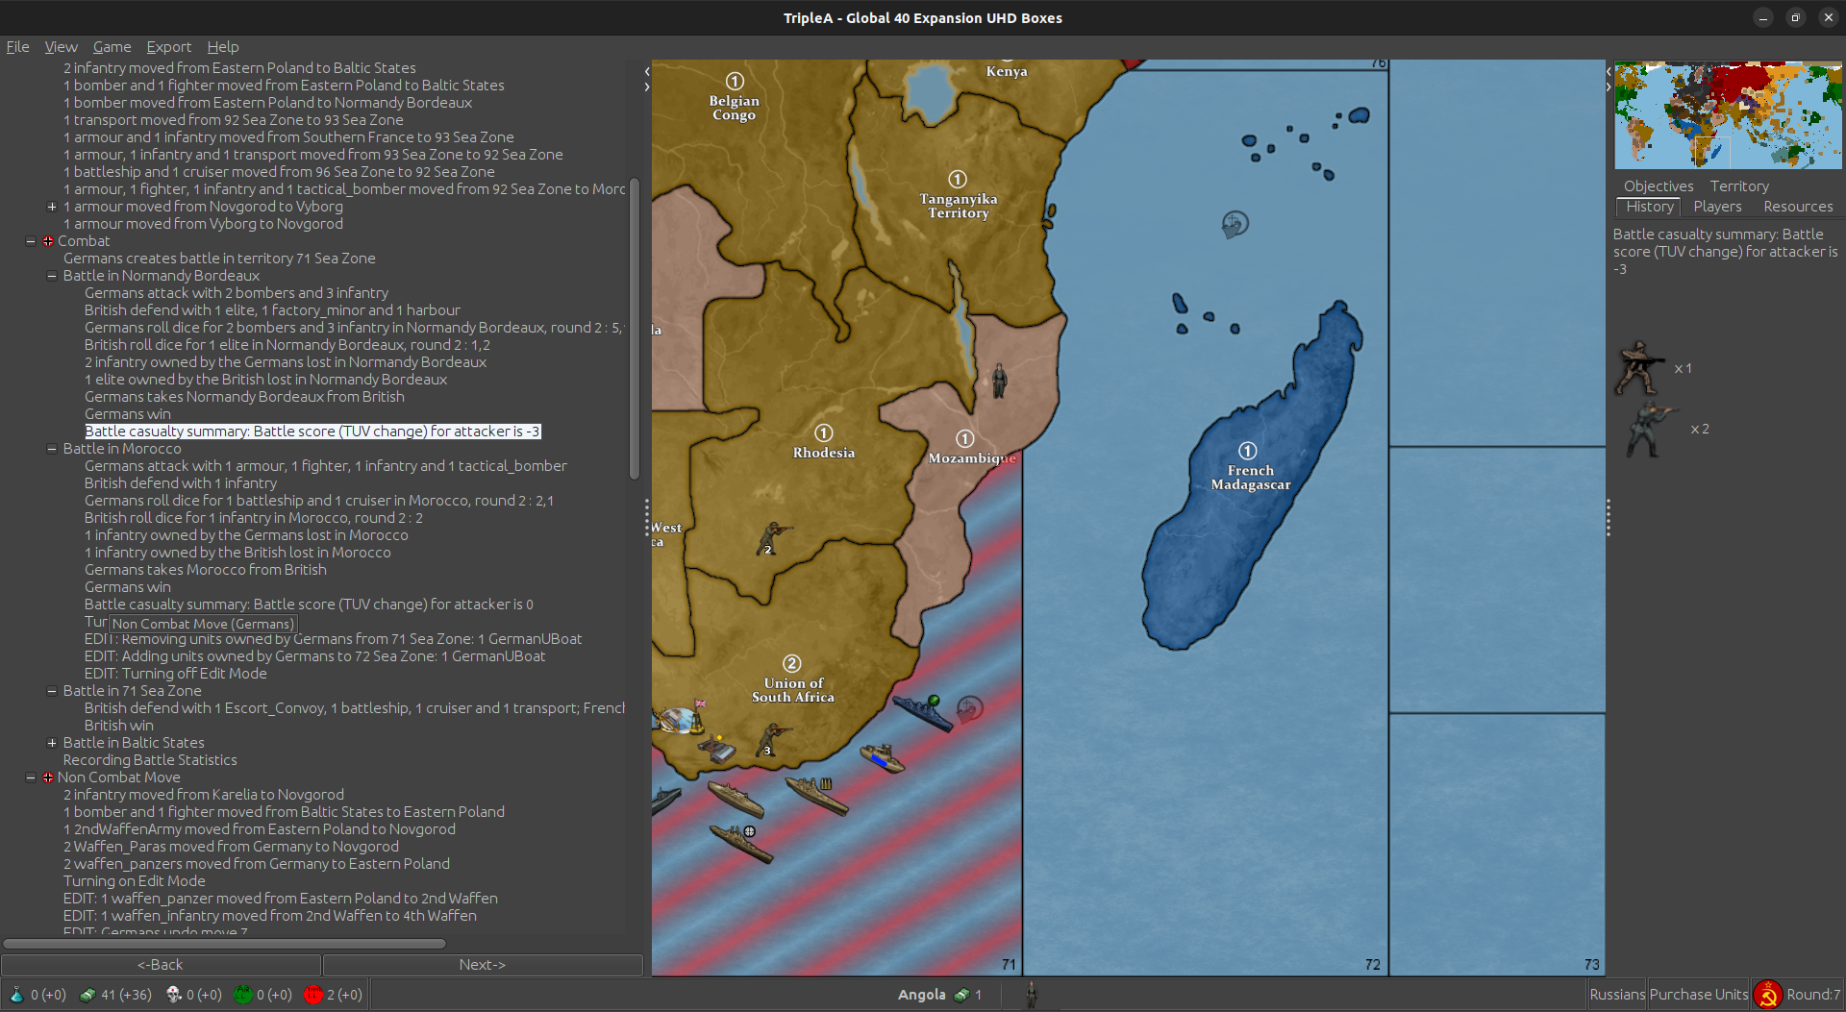Select the grey infantry in Mozambique
Image resolution: width=1846 pixels, height=1012 pixels.
pyautogui.click(x=1000, y=381)
